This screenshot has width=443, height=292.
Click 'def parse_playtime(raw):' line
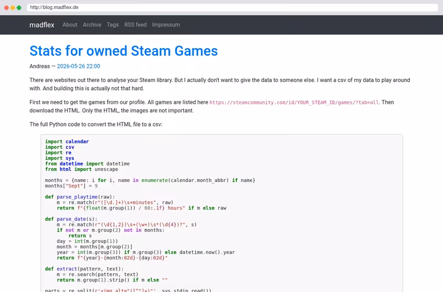(x=80, y=197)
